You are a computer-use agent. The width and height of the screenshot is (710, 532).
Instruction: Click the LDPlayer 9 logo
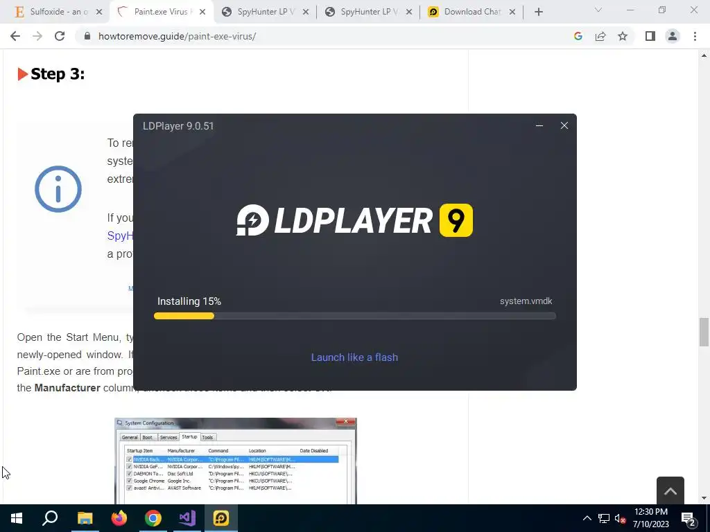coord(354,220)
